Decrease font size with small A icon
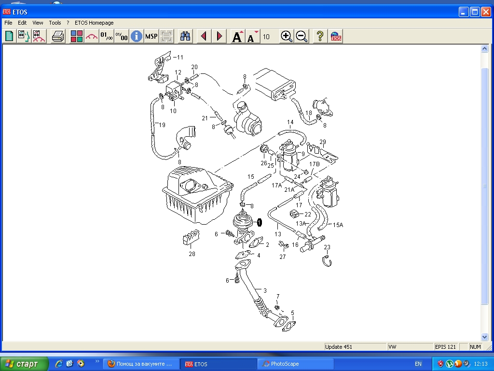 (252, 36)
